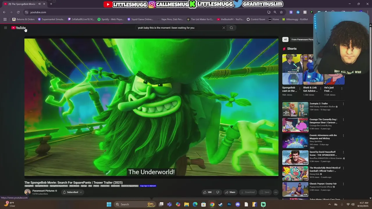Open options for the SpongeBob cast Short
Image resolution: width=372 pixels, height=209 pixels.
coord(300,89)
